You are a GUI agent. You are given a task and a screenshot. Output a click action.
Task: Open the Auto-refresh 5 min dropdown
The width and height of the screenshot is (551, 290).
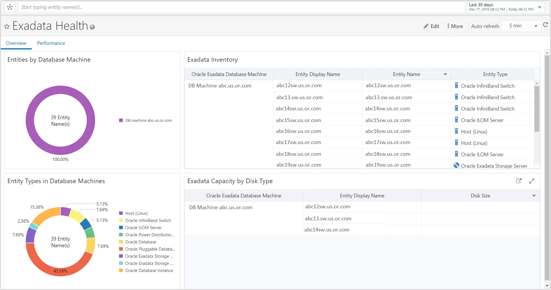(521, 26)
